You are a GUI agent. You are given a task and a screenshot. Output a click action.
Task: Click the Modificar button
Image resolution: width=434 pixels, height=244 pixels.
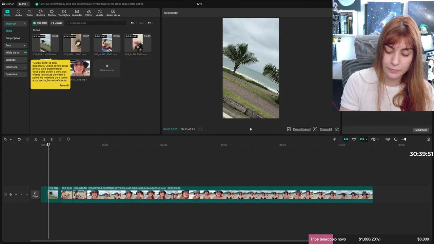pyautogui.click(x=421, y=130)
